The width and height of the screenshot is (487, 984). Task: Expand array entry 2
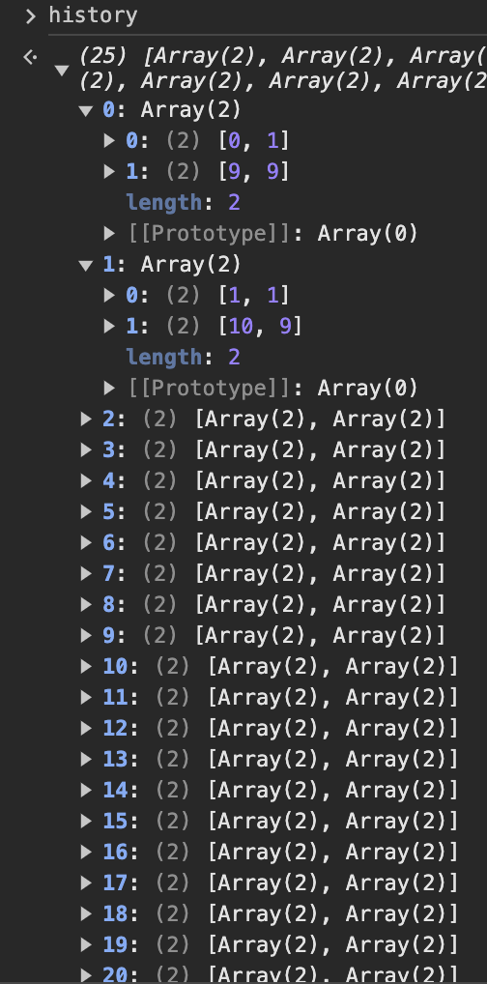coord(87,419)
